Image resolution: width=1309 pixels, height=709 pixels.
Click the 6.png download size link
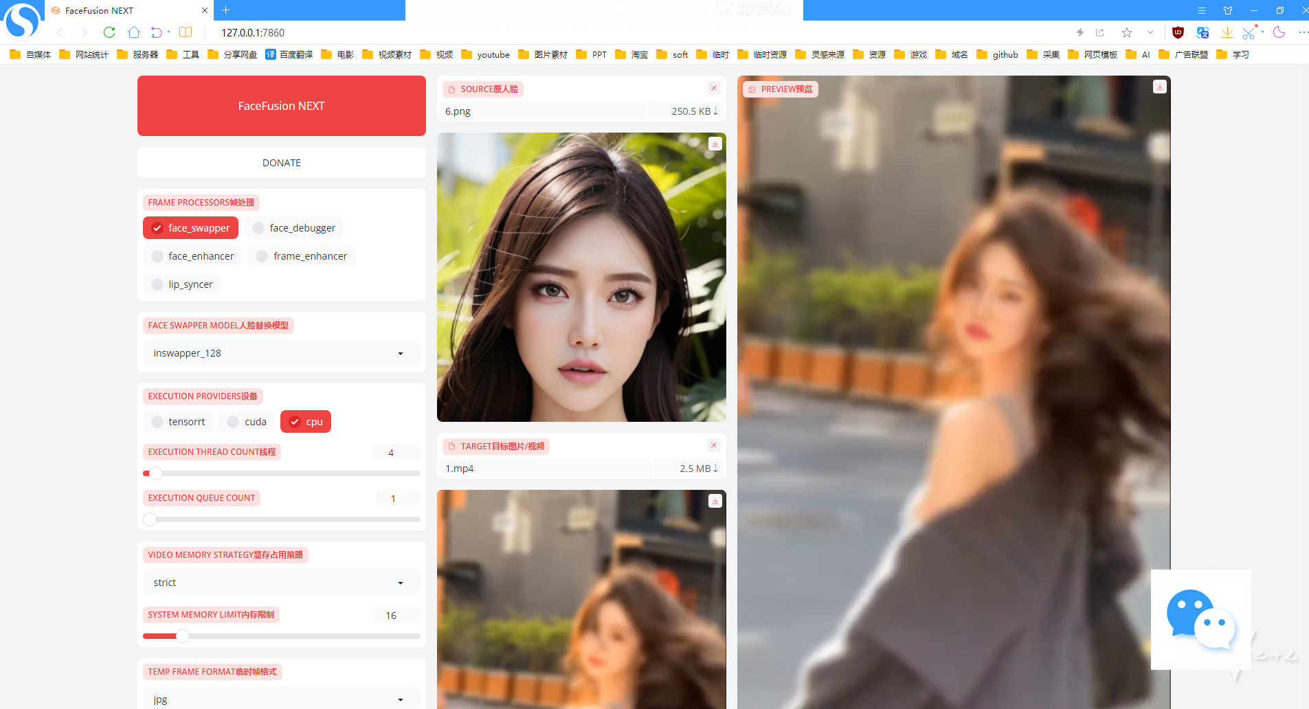694,111
